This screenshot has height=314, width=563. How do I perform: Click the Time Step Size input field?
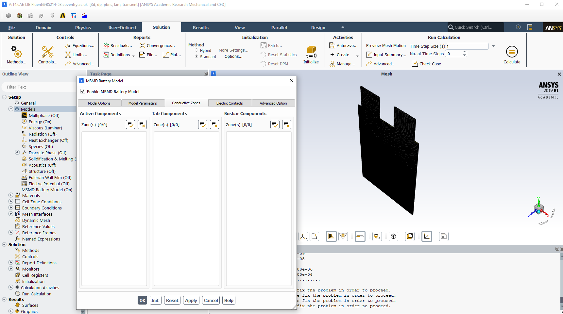(467, 46)
